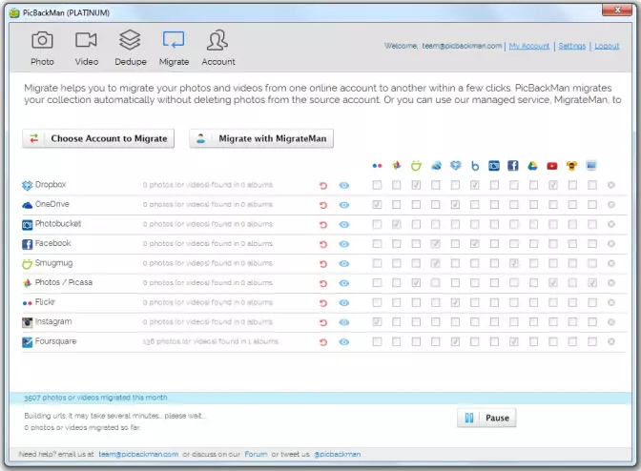This screenshot has height=471, width=641.
Task: Refresh the Photos / Picasa account row
Action: 323,283
